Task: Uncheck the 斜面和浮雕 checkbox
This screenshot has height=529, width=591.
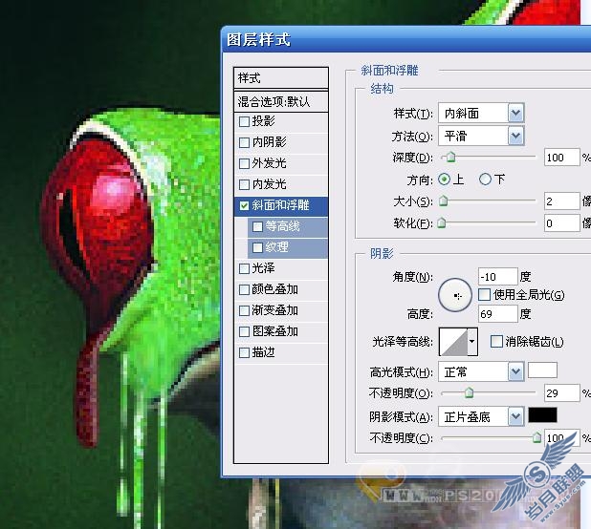Action: click(x=244, y=206)
